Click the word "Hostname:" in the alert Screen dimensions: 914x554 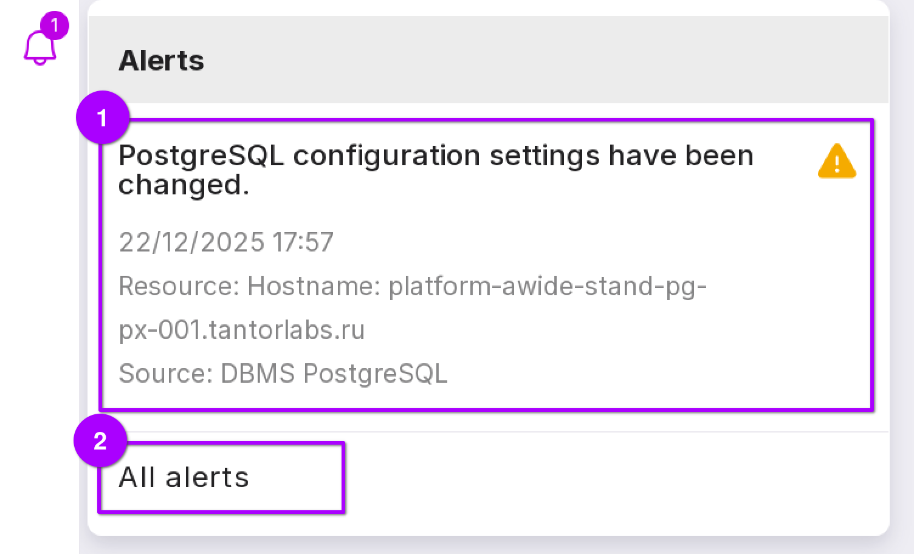tap(314, 286)
